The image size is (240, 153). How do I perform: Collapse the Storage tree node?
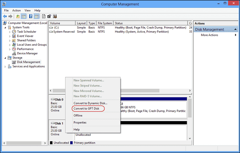(5, 58)
